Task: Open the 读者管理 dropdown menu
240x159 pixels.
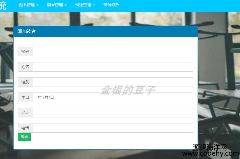Action: (57, 5)
